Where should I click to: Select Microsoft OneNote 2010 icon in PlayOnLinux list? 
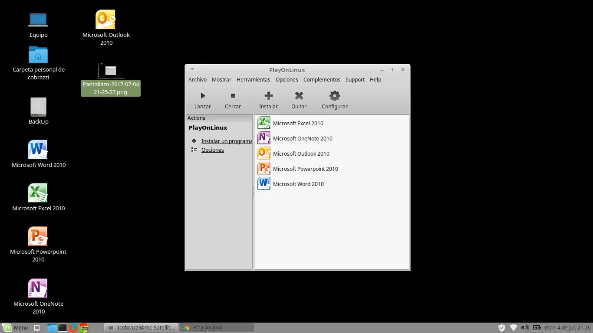coord(264,138)
